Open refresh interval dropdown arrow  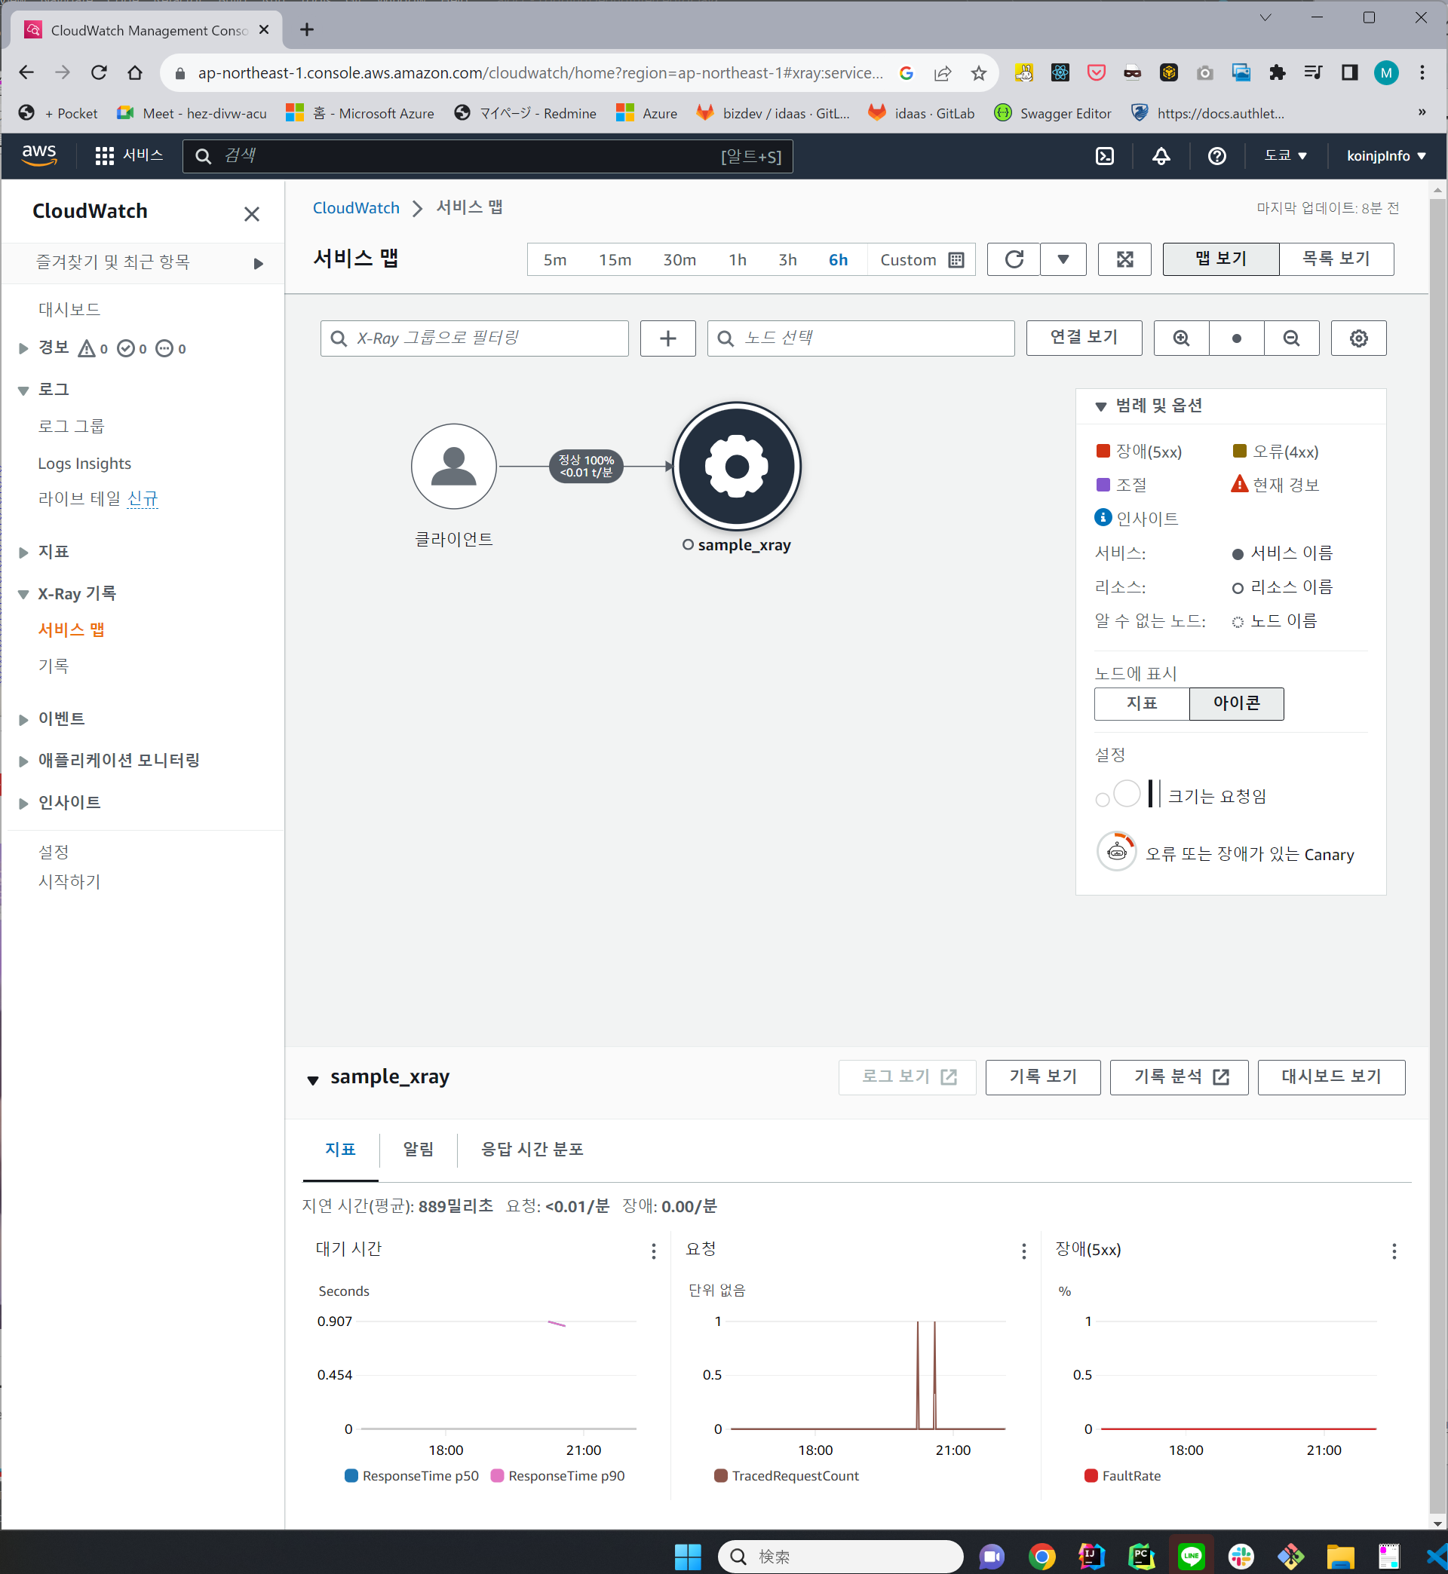[x=1063, y=259]
